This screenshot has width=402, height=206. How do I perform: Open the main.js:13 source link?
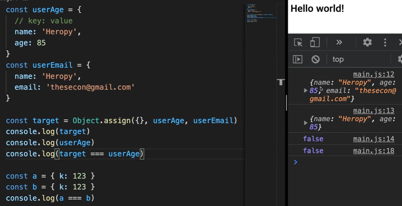point(374,110)
